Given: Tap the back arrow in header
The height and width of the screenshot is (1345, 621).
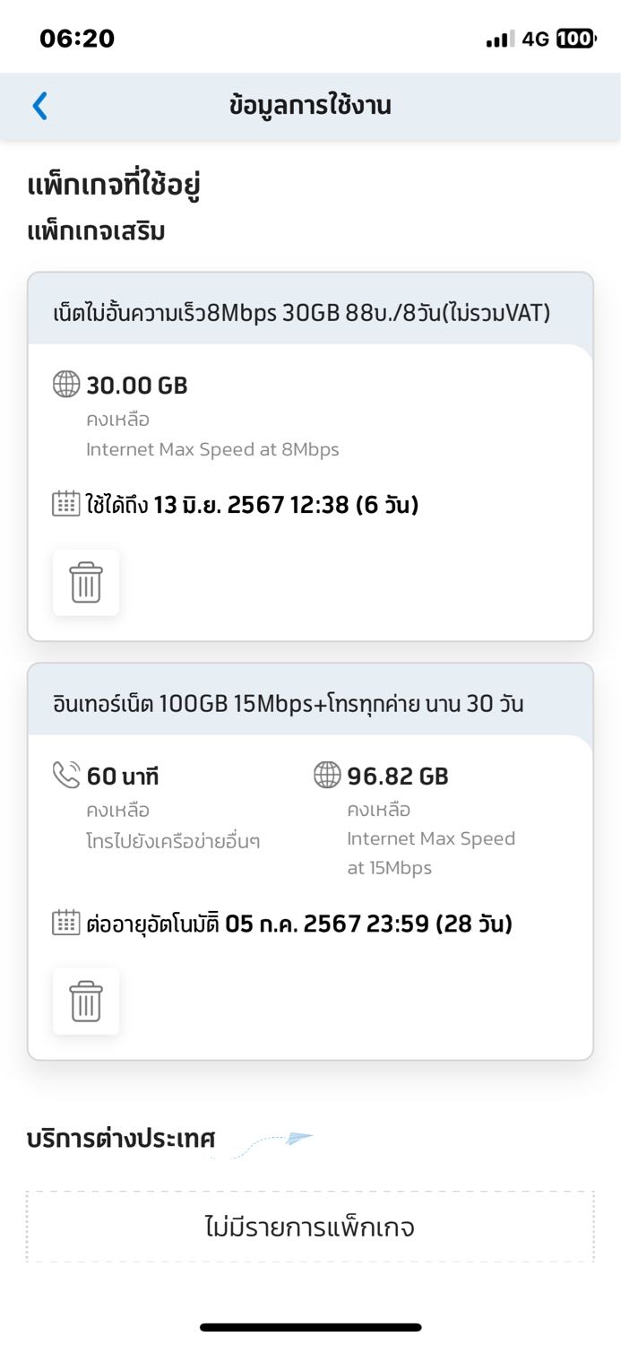Looking at the screenshot, I should tap(39, 106).
